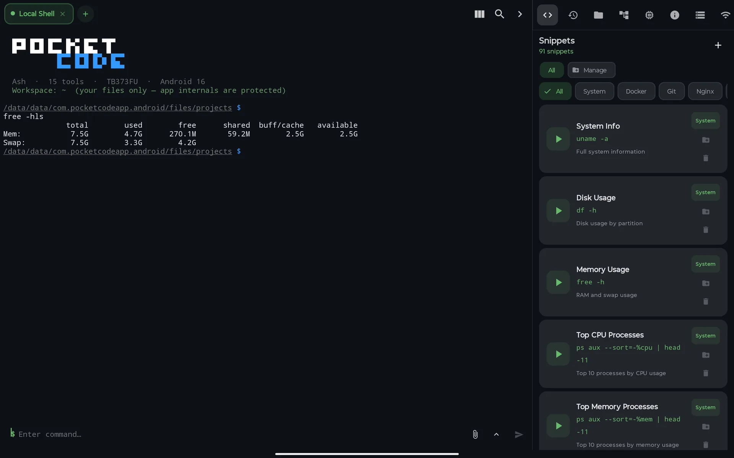The width and height of the screenshot is (734, 458).
Task: Open the info panel icon
Action: pyautogui.click(x=675, y=15)
